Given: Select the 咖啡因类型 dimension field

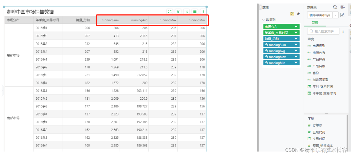Looking at the screenshot, I should coord(320,80).
